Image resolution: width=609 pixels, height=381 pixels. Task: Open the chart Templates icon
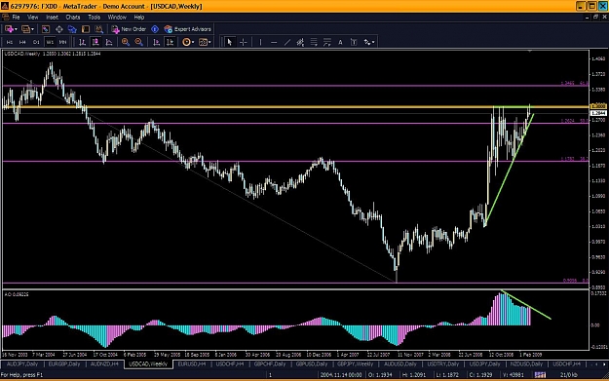point(203,42)
